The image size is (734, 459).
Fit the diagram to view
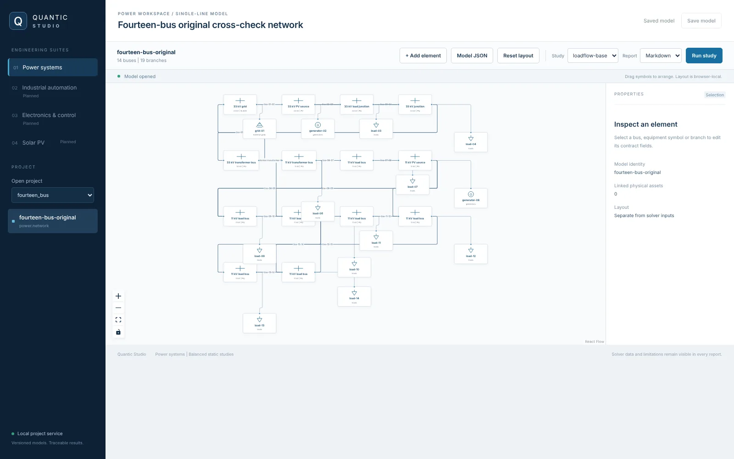point(118,320)
